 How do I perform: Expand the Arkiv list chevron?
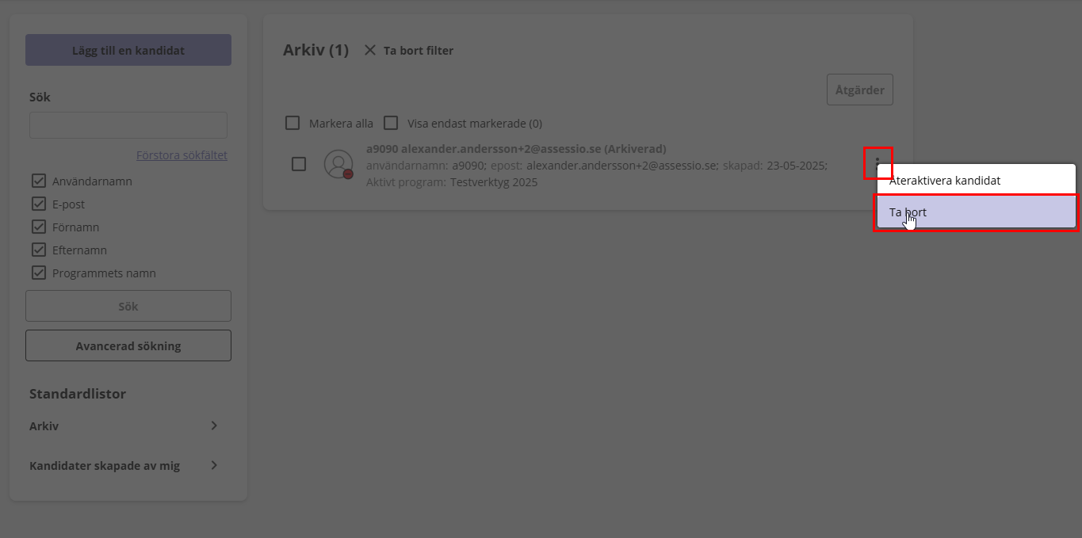pos(214,425)
